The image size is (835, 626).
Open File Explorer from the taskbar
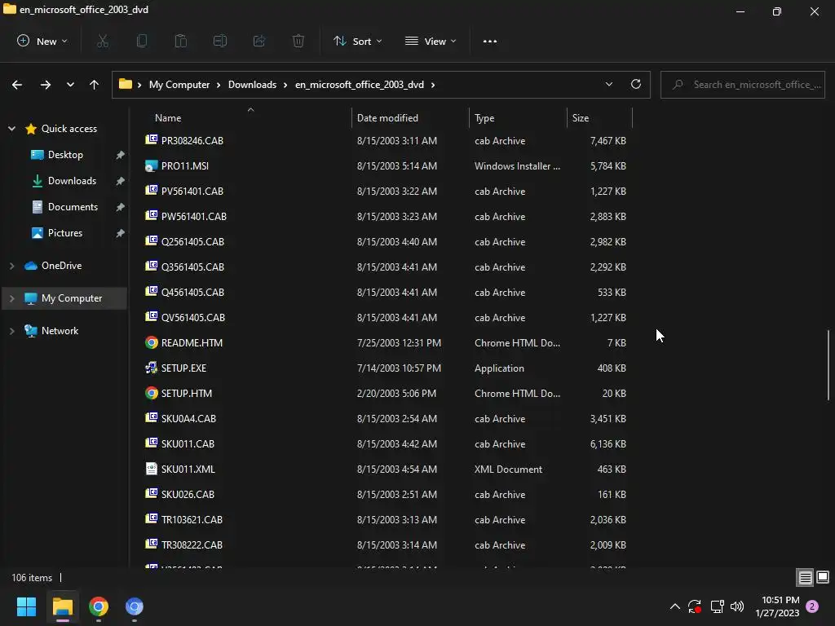(x=62, y=606)
